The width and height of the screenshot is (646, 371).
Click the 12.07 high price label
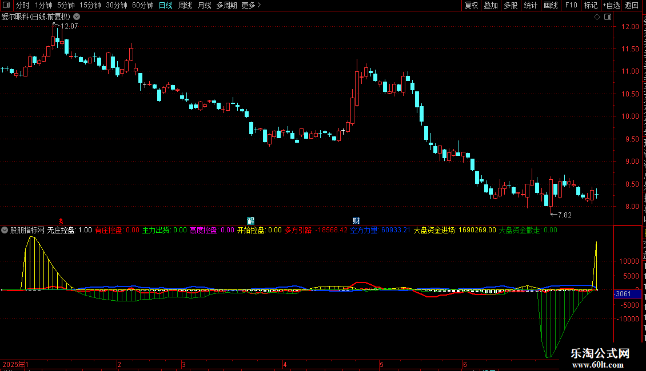[x=69, y=26]
